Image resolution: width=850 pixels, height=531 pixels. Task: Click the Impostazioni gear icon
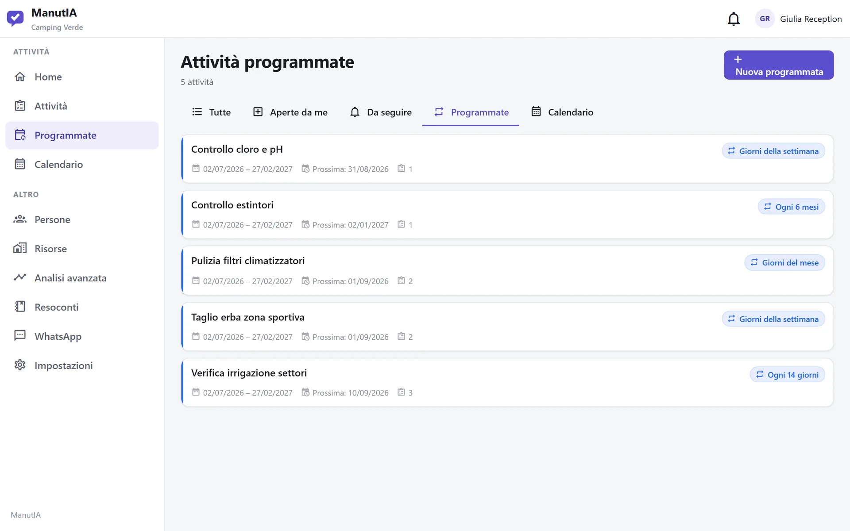coord(20,365)
